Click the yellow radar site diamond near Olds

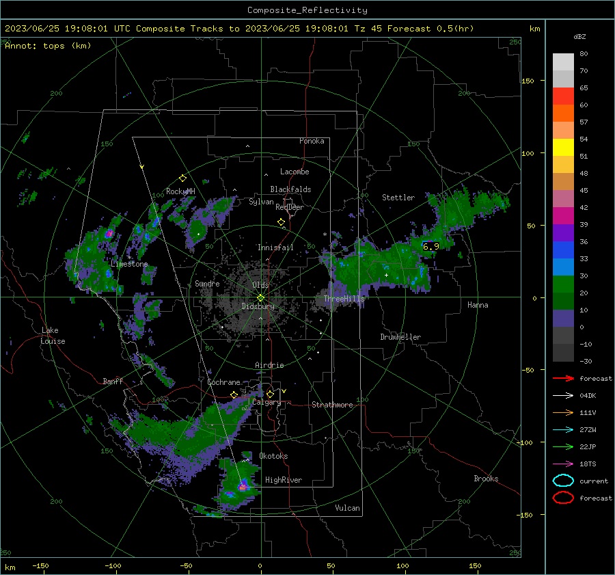click(260, 298)
